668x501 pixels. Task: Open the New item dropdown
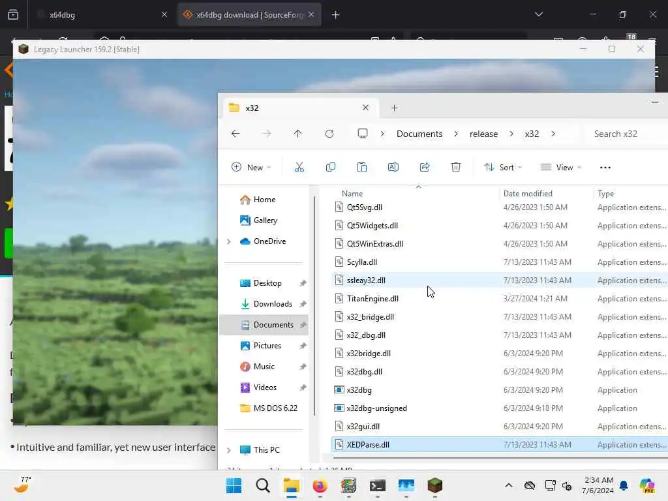(251, 168)
